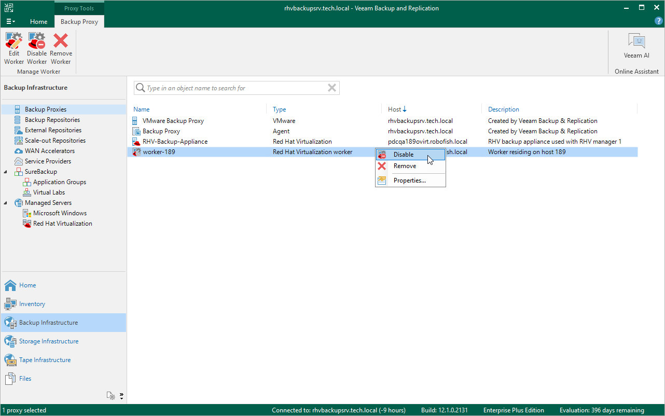Click the VMware Backup Proxy row icon

tap(135, 121)
